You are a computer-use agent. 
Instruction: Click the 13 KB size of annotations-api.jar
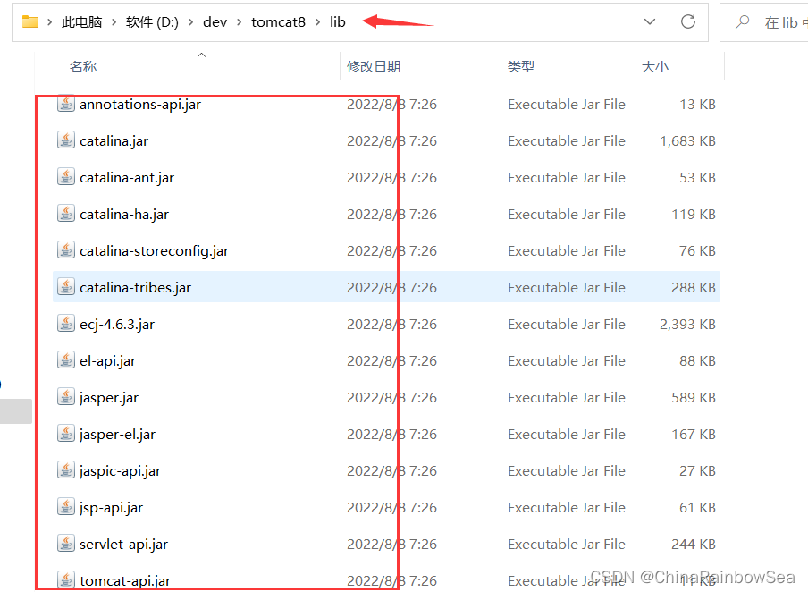coord(698,104)
